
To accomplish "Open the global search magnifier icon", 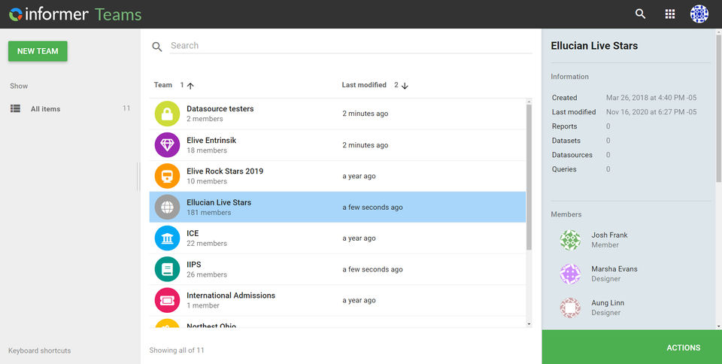I will (x=640, y=14).
